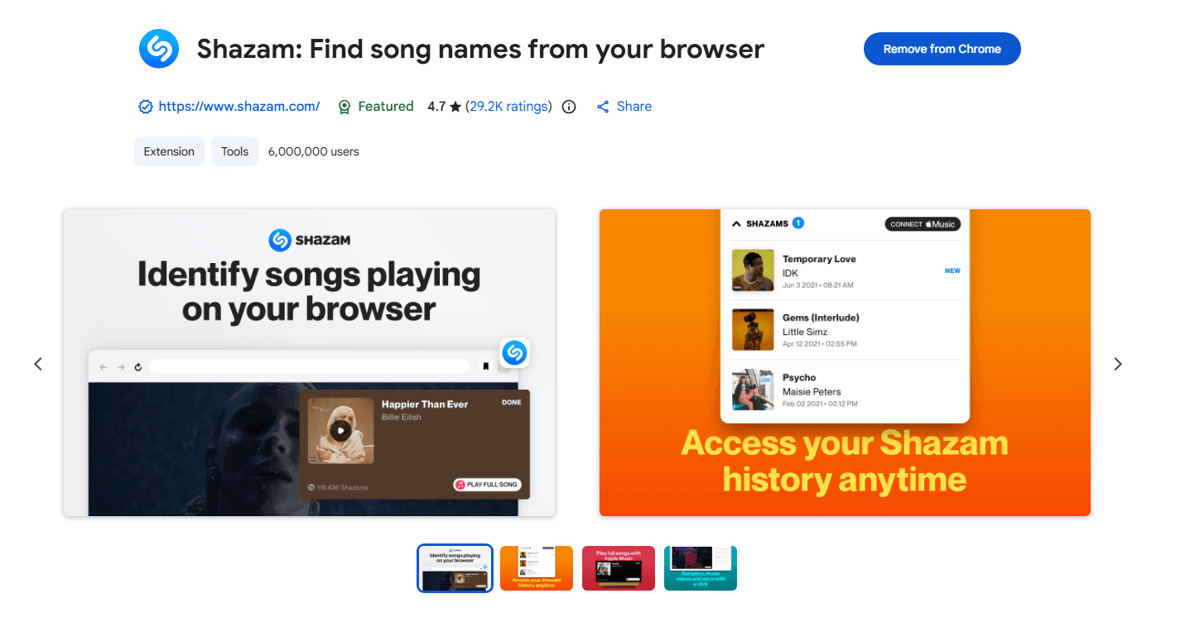Screen dimensions: 1195x627
Task: Click the Shazam icon in the browser mockup
Action: pyautogui.click(x=514, y=352)
